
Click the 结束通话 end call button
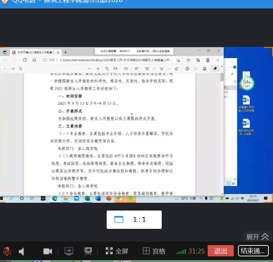(x=253, y=251)
